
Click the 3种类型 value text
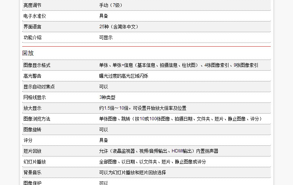pyautogui.click(x=107, y=97)
